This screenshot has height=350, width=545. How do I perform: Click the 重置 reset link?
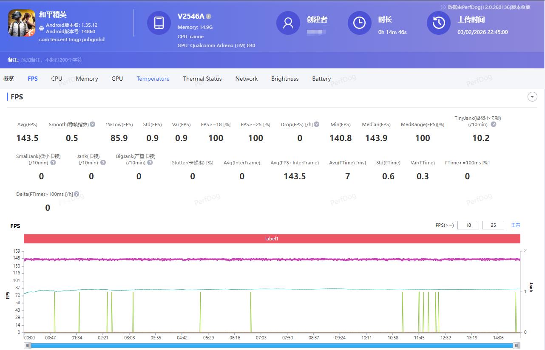click(515, 225)
